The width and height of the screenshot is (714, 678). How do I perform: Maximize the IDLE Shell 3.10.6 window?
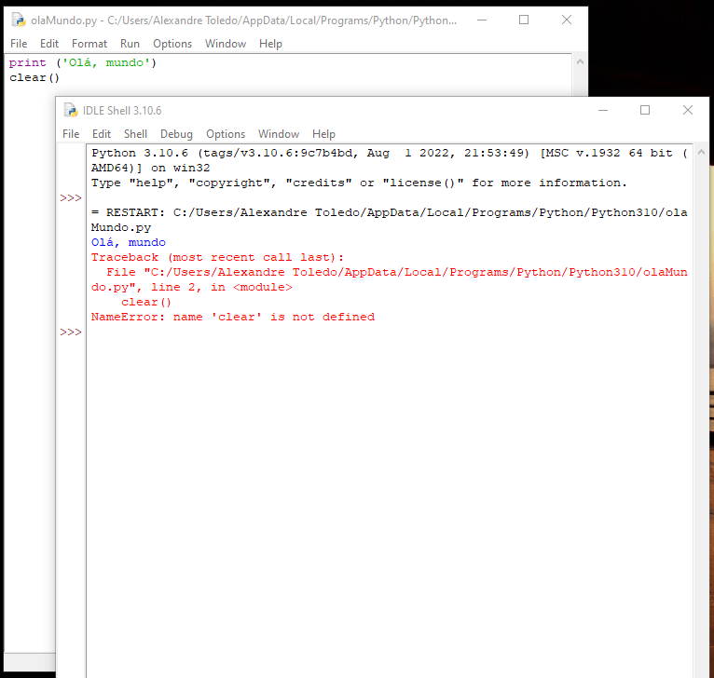click(x=644, y=110)
